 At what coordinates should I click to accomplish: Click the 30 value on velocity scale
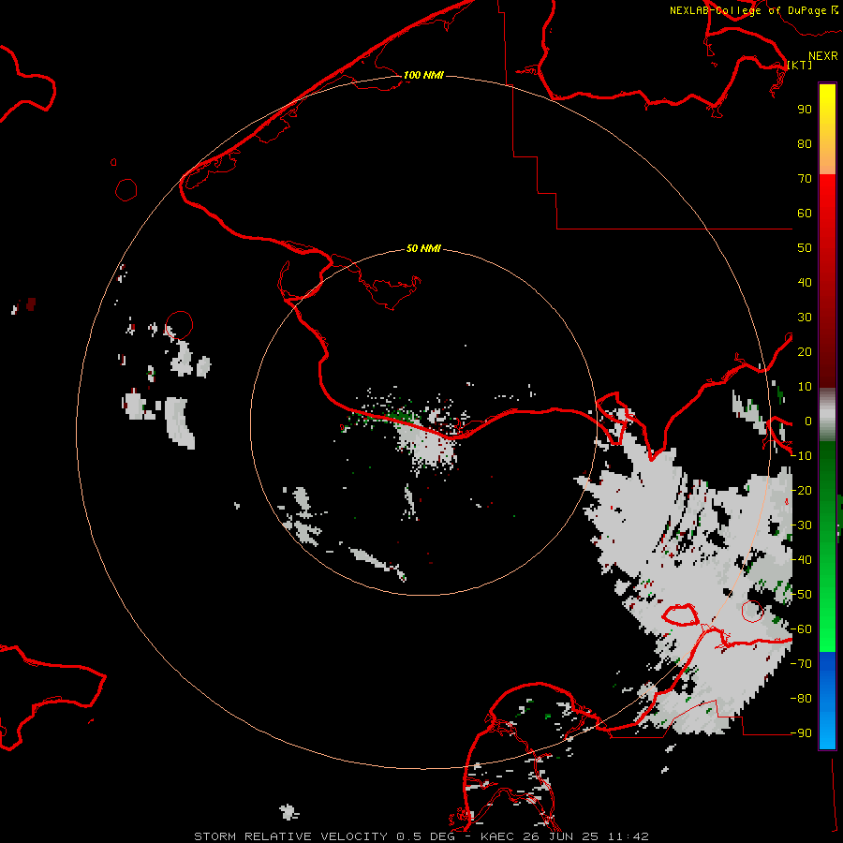pos(805,318)
